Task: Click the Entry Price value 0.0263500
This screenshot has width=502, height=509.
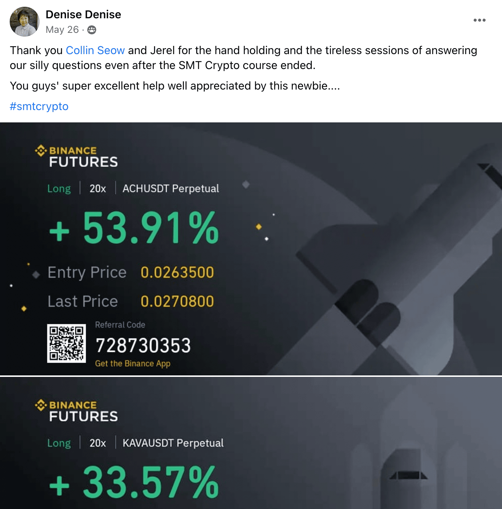Action: point(177,272)
